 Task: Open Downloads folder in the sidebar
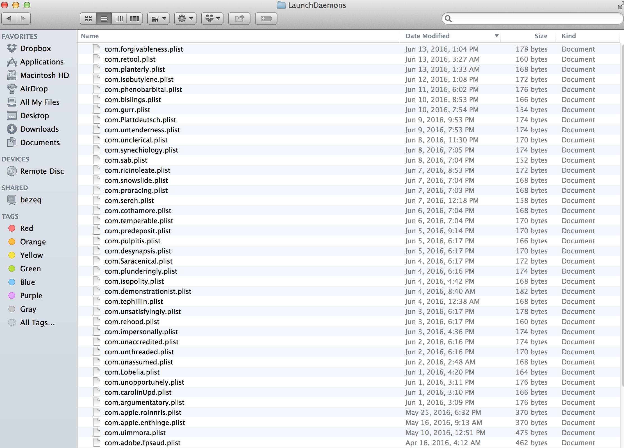pyautogui.click(x=39, y=129)
